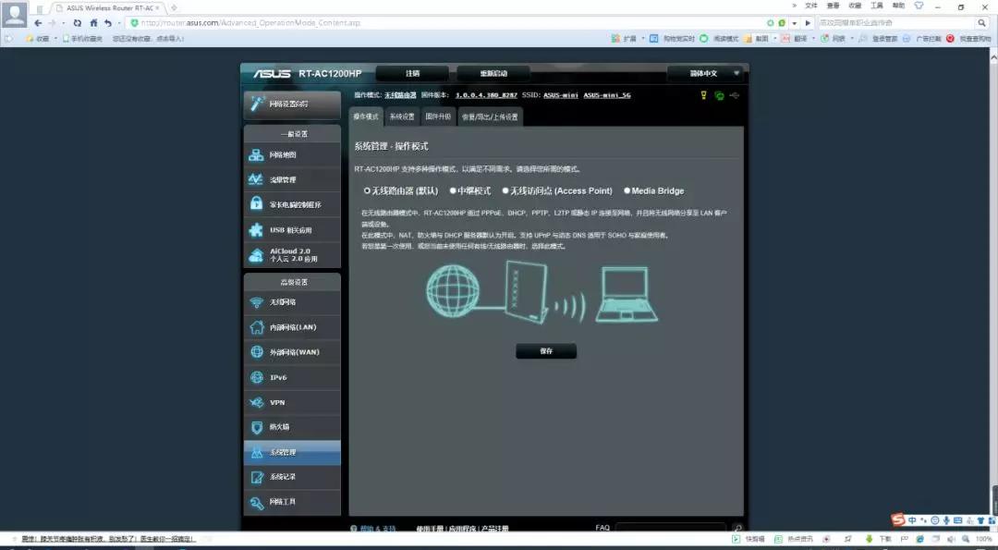
Task: Click the FAQ search input field
Action: coord(671,529)
